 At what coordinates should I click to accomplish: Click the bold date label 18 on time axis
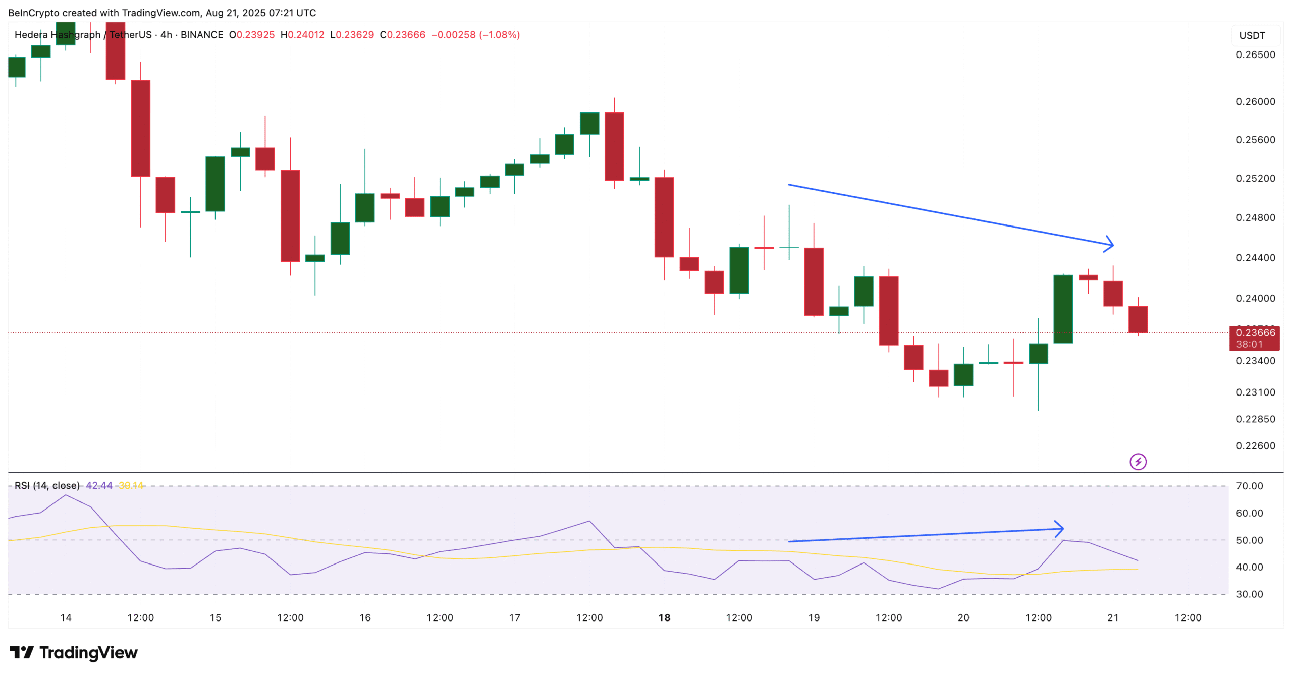click(x=664, y=617)
